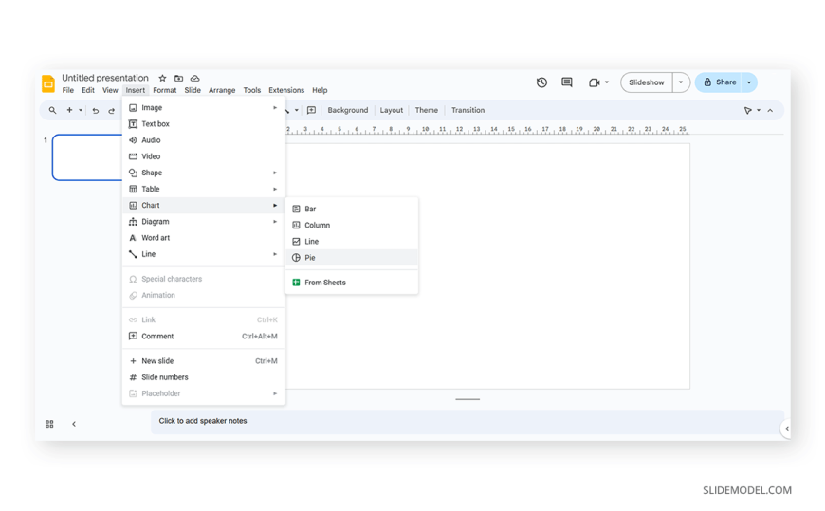Start the Slideshow
The image size is (825, 511).
(646, 82)
